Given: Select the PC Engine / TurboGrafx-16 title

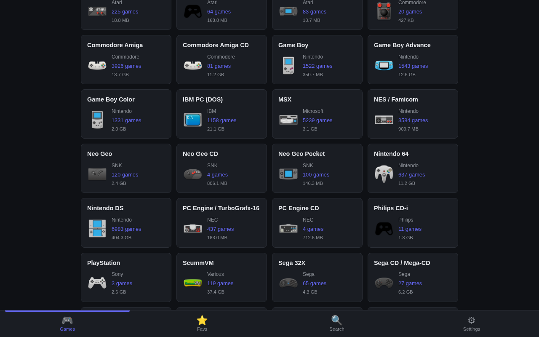Looking at the screenshot, I should (x=221, y=208).
